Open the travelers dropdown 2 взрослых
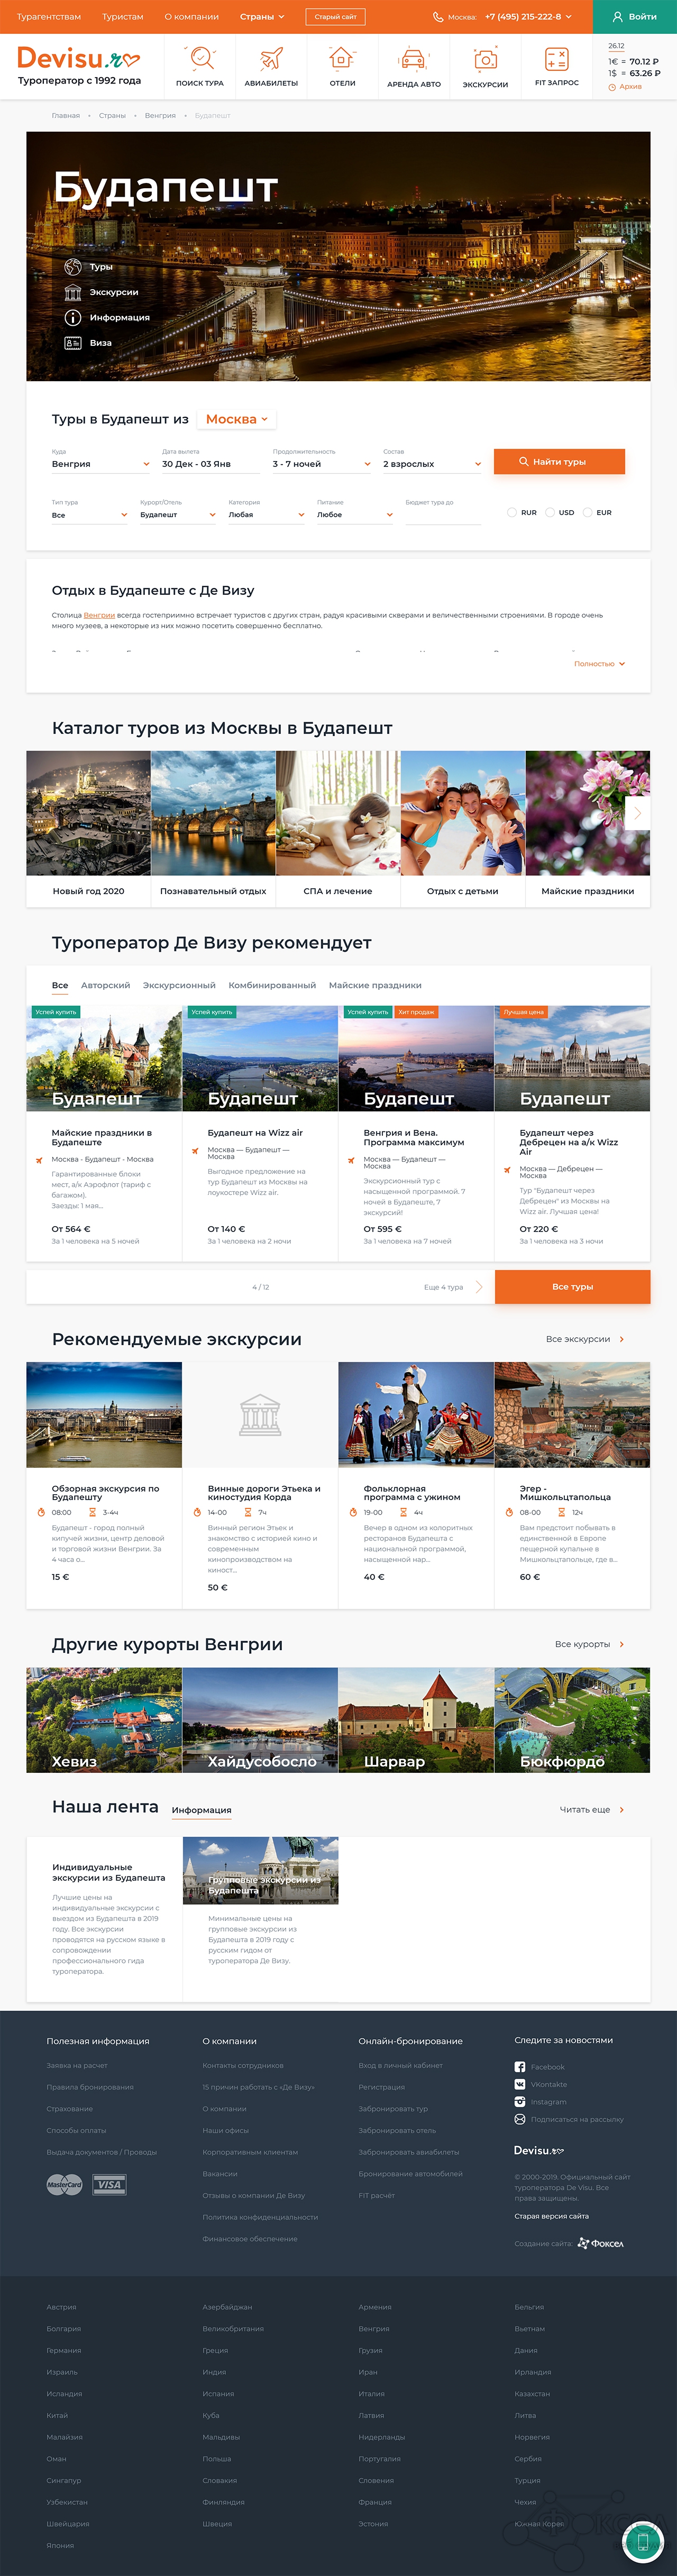Screen dimensions: 677x2576 (432, 464)
